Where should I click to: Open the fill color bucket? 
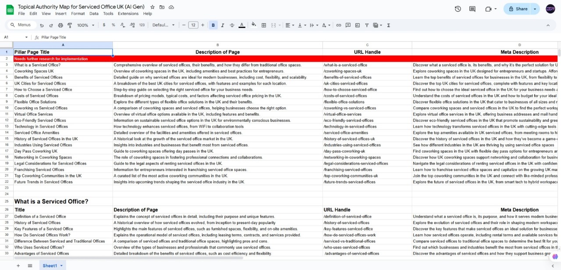tap(254, 25)
